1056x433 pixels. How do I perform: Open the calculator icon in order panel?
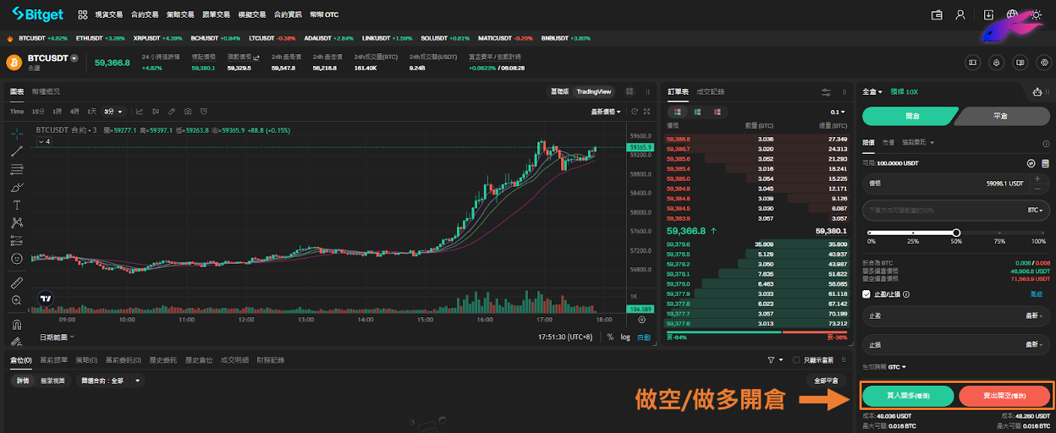point(1045,163)
